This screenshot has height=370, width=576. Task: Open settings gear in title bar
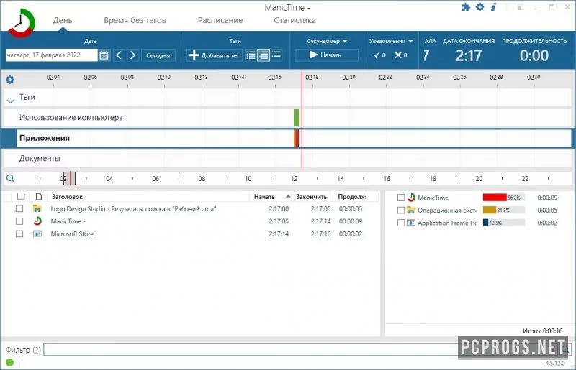pos(480,6)
